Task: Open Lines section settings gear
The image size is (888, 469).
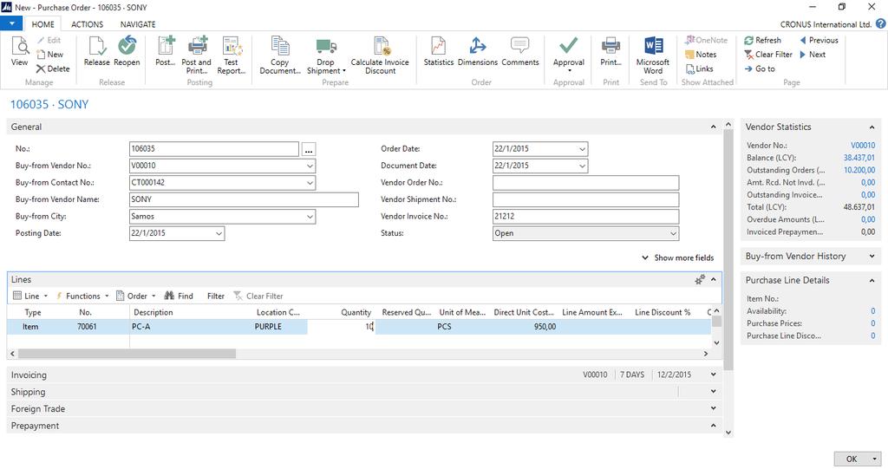Action: click(700, 279)
